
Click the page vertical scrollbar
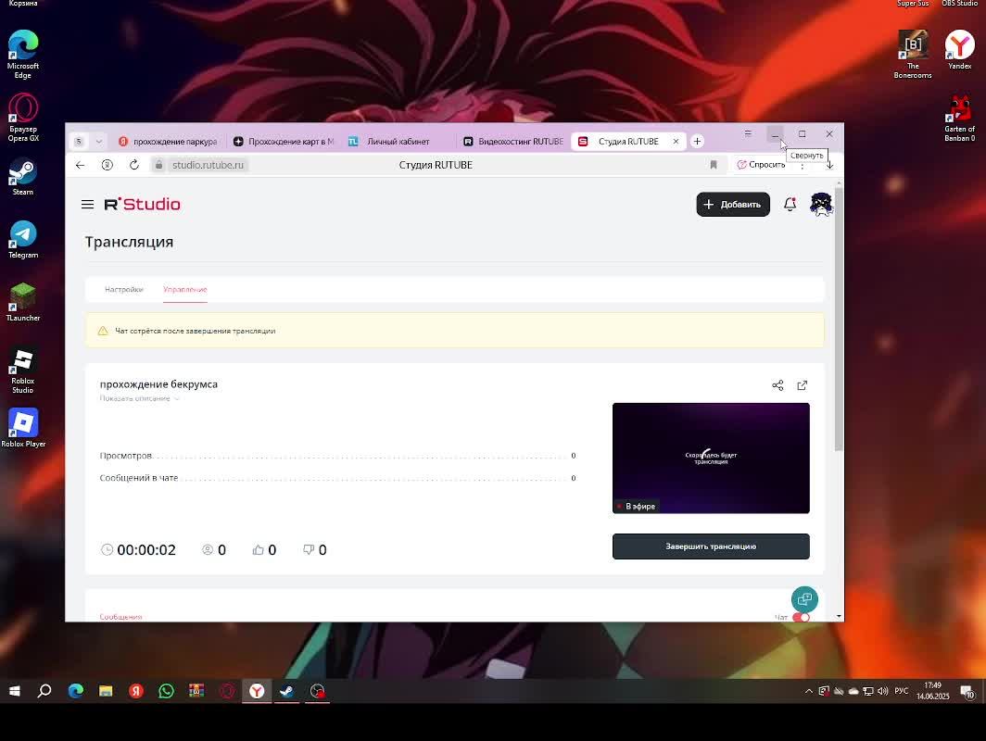[x=839, y=319]
